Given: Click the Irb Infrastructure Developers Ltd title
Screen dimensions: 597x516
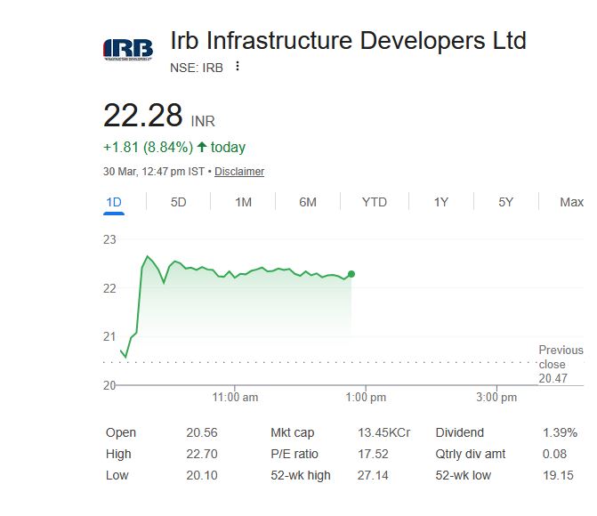Looking at the screenshot, I should click(x=348, y=41).
